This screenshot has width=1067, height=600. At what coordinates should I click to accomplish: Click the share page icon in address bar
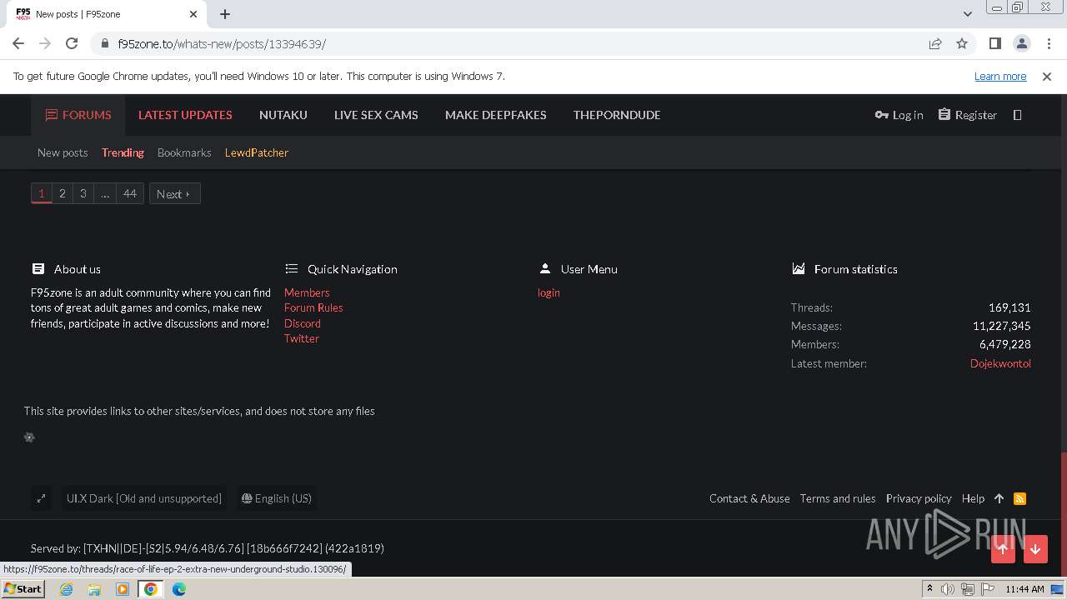click(x=935, y=43)
